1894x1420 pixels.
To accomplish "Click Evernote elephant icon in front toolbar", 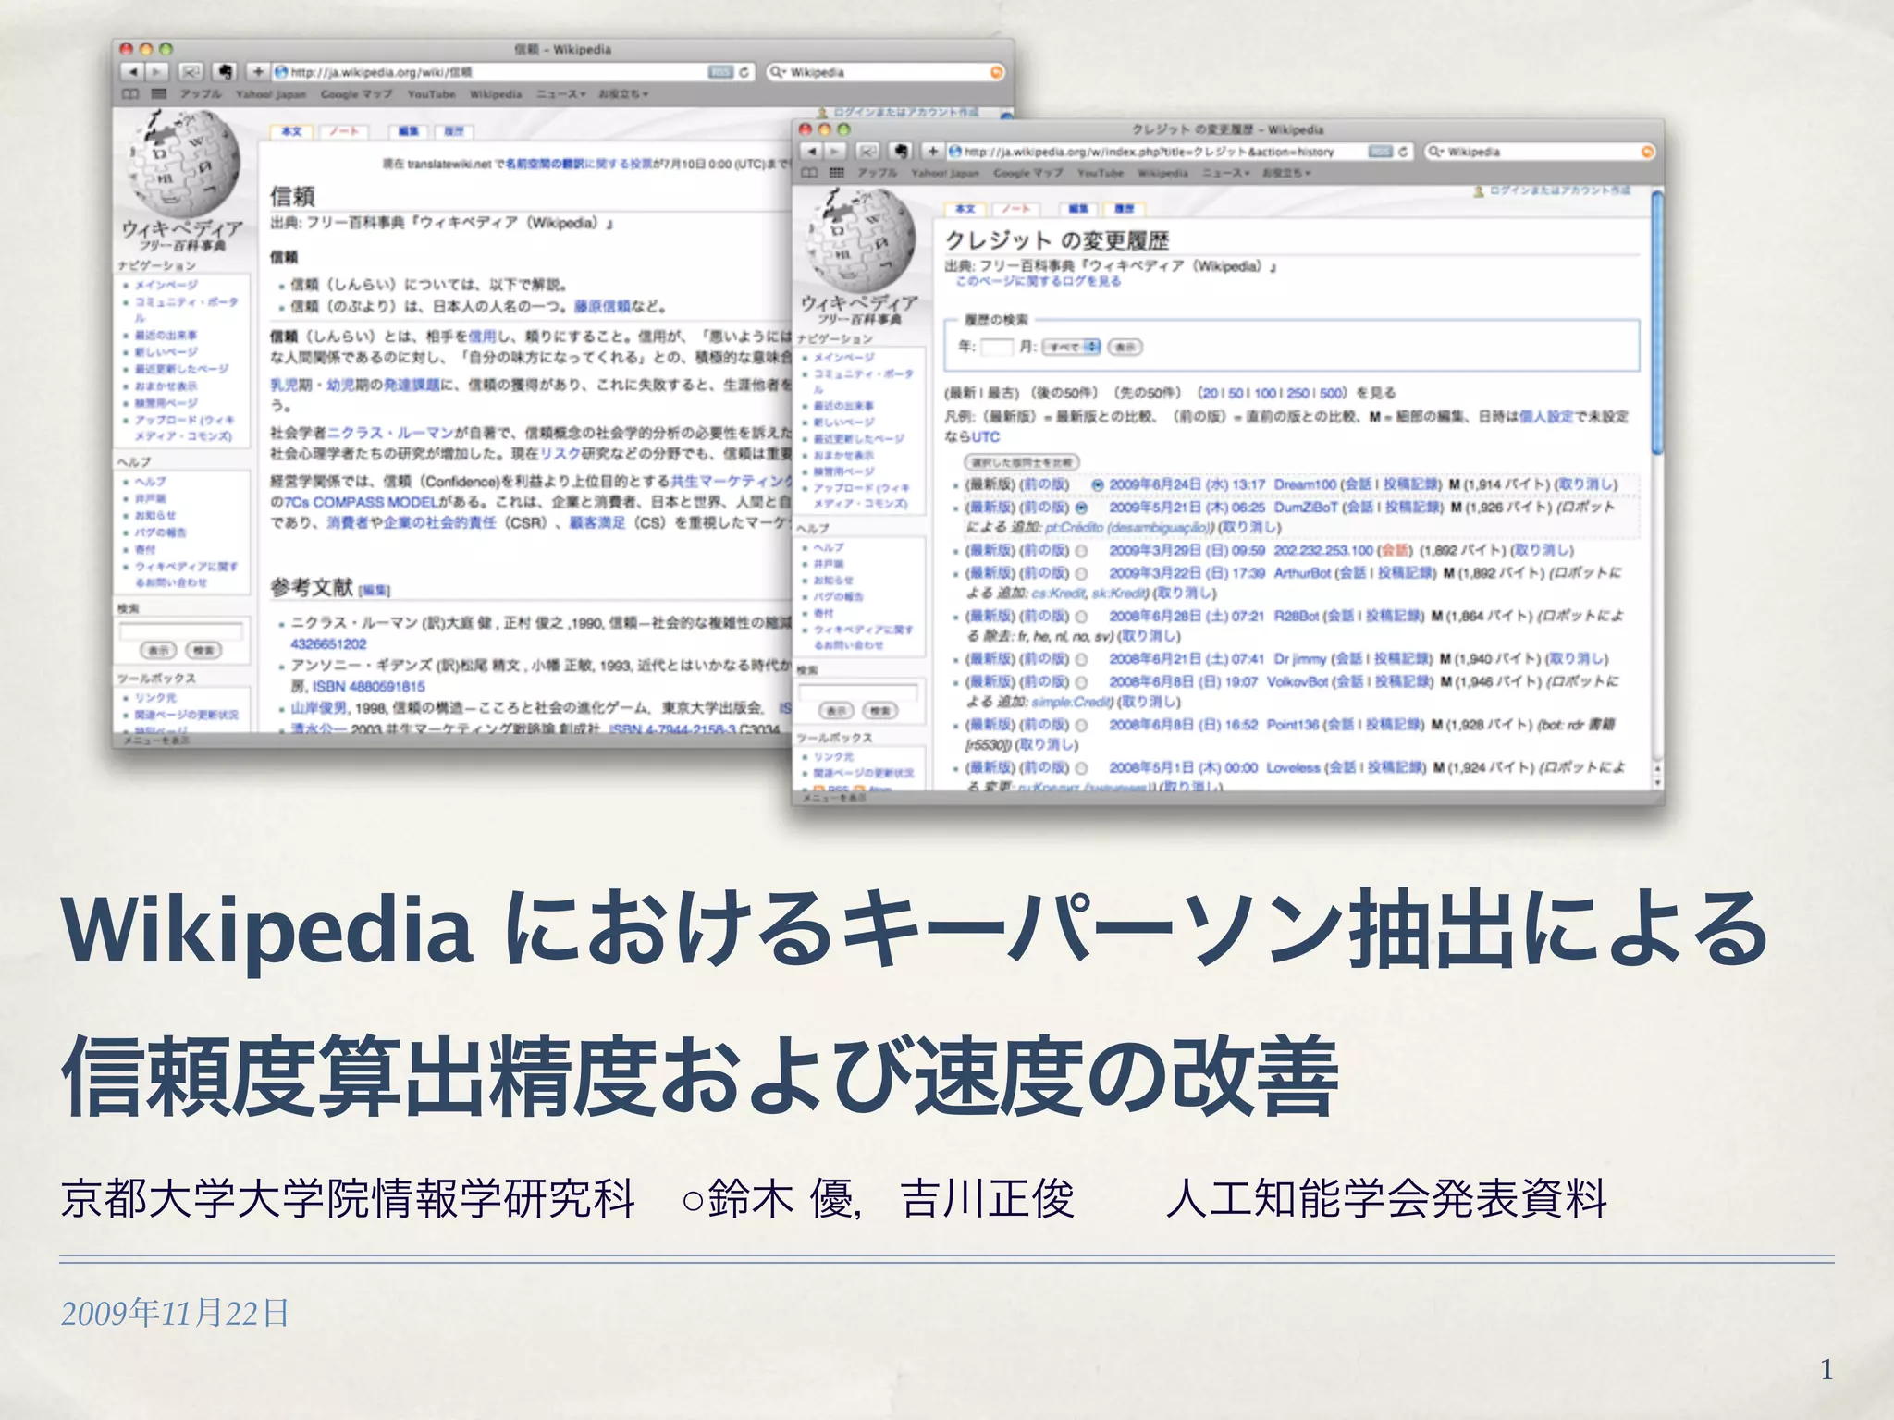I will [x=901, y=152].
